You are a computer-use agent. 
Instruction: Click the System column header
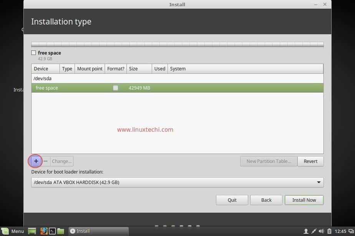click(x=246, y=69)
